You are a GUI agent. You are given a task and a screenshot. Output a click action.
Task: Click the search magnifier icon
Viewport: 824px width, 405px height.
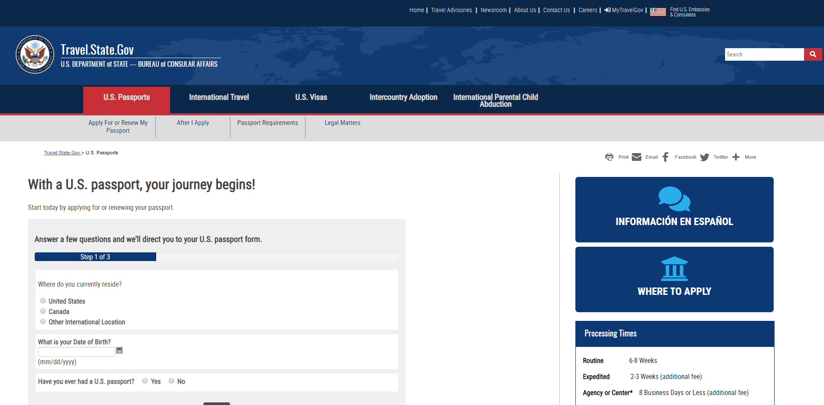pyautogui.click(x=813, y=54)
